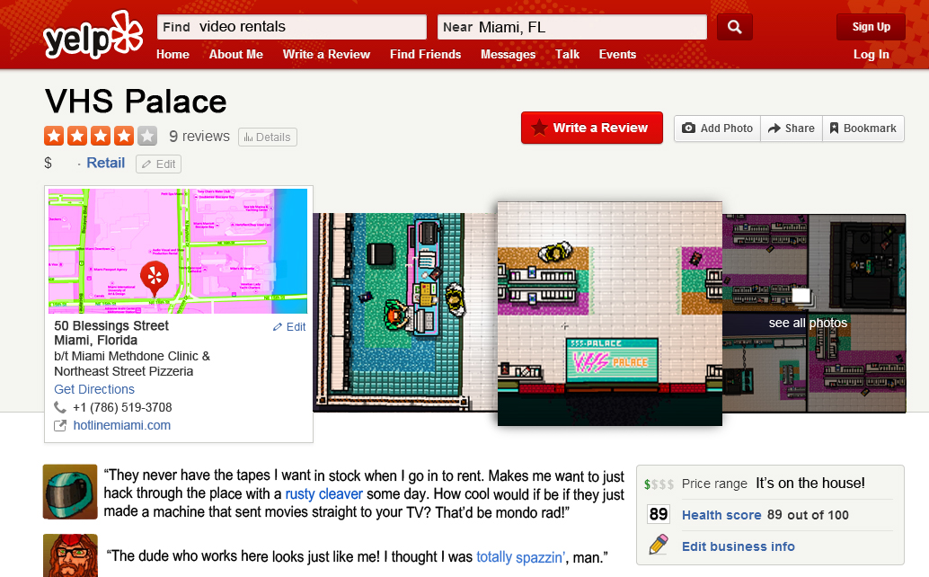This screenshot has height=577, width=929.
Task: Click the rusty cleaver link
Action: pyautogui.click(x=324, y=494)
